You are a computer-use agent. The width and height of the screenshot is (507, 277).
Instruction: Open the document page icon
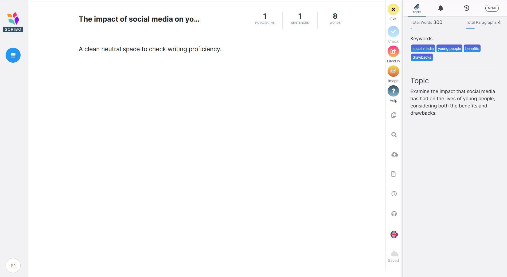[393, 174]
